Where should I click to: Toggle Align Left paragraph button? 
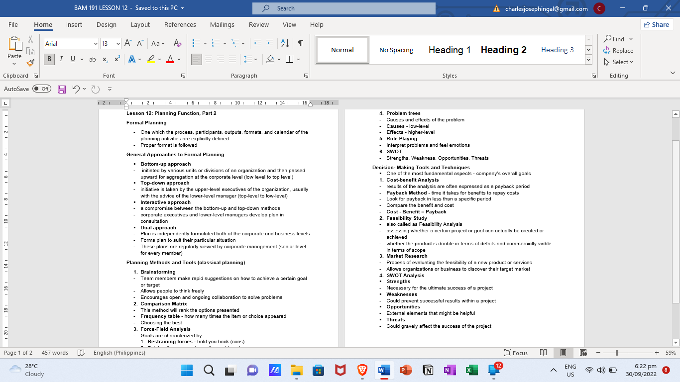(197, 59)
